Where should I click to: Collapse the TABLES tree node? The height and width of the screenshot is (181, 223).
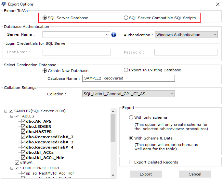12,116
